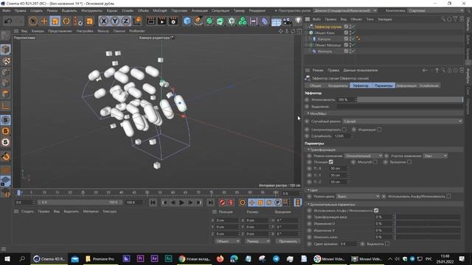The height and width of the screenshot is (265, 472).
Task: Enable Масштаб checkbox
Action: (375, 162)
